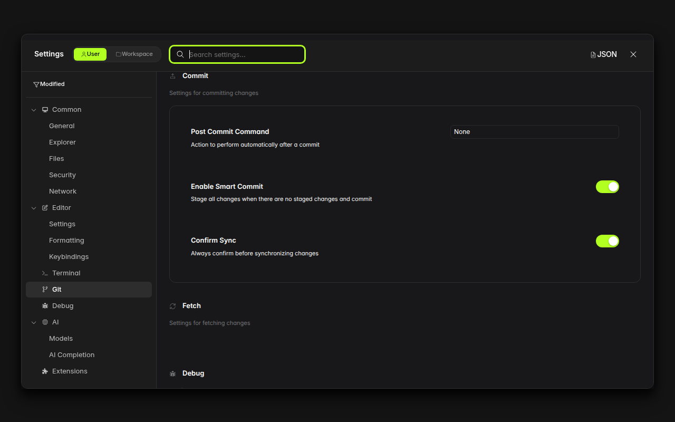Open Terminal settings via its prompt icon
Viewport: 675px width, 422px height.
pyautogui.click(x=45, y=273)
